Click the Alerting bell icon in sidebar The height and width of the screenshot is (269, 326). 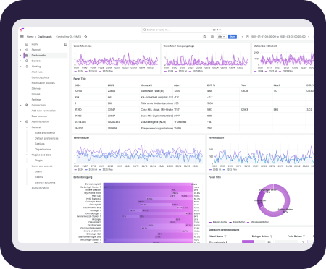pos(27,67)
